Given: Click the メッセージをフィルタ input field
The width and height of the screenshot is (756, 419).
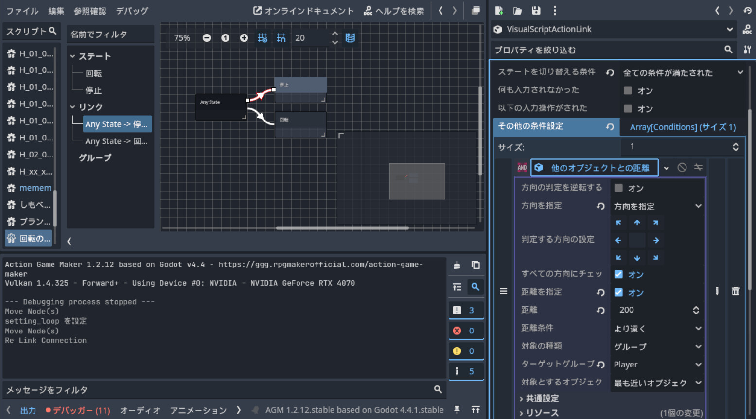Looking at the screenshot, I should pyautogui.click(x=224, y=390).
